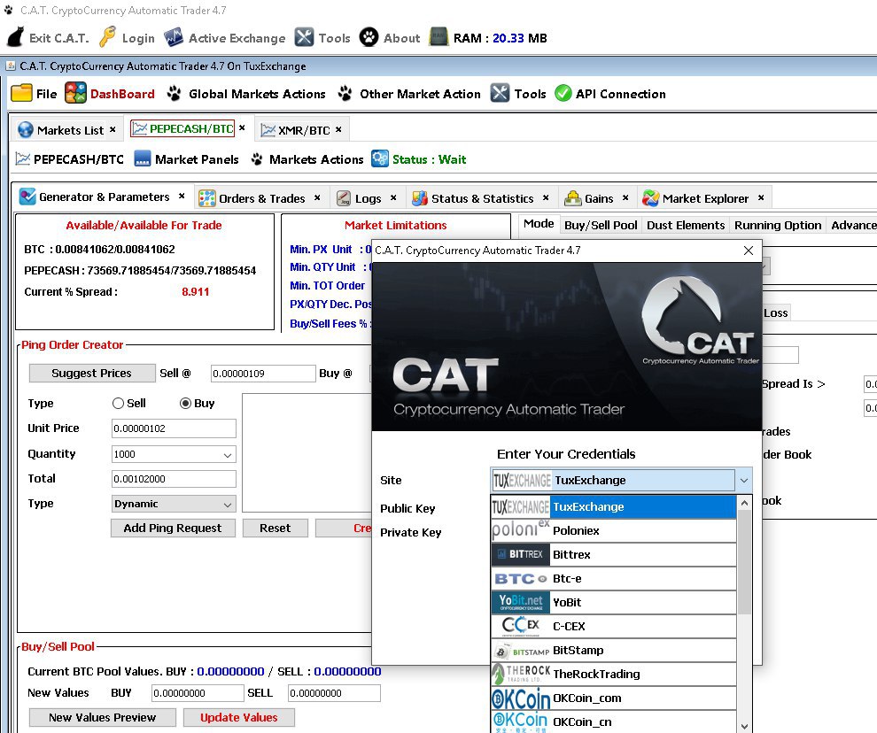This screenshot has height=733, width=877.
Task: Select TheRockTrading in the Site list
Action: (x=614, y=675)
